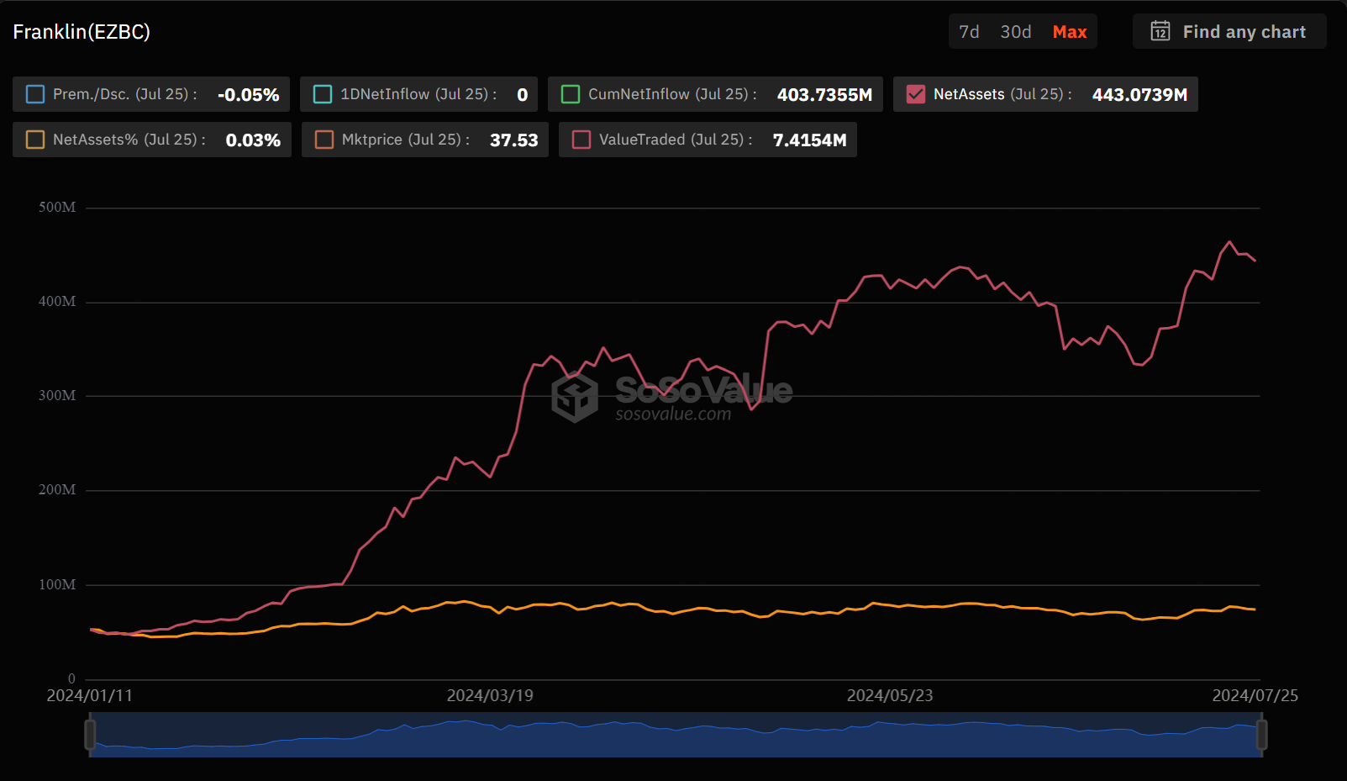Click the Prem./Dsc. value -0.05%

click(248, 95)
